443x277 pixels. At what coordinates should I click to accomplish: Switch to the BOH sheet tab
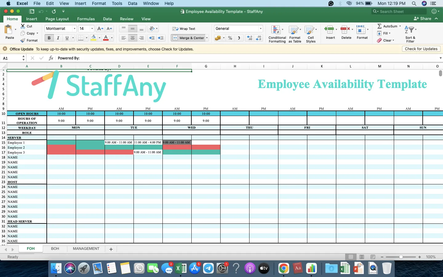(55, 249)
